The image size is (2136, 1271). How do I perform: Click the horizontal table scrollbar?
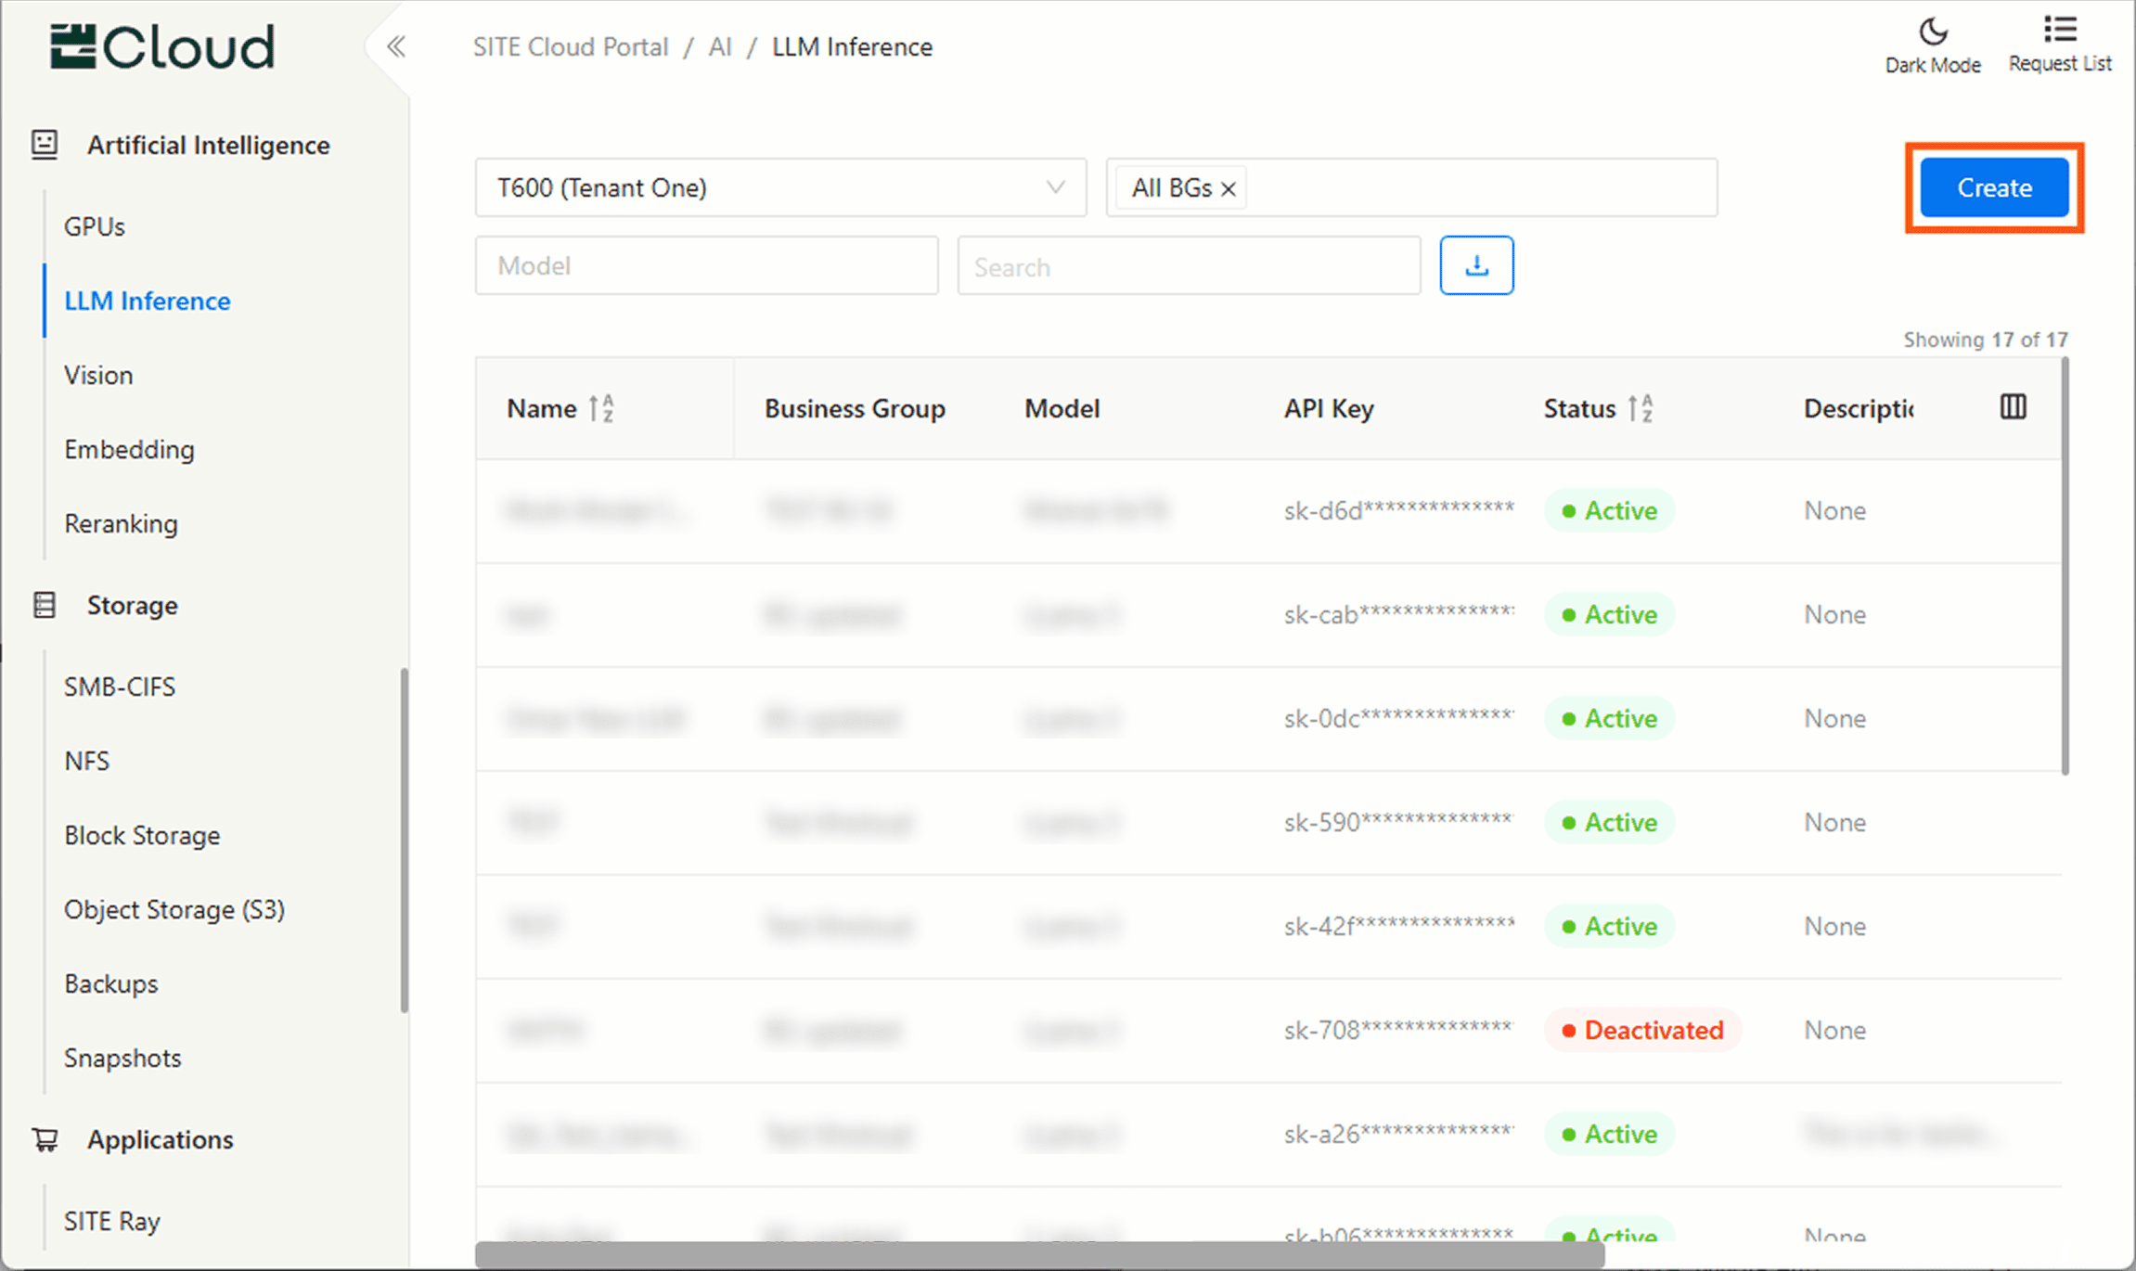pyautogui.click(x=1039, y=1254)
